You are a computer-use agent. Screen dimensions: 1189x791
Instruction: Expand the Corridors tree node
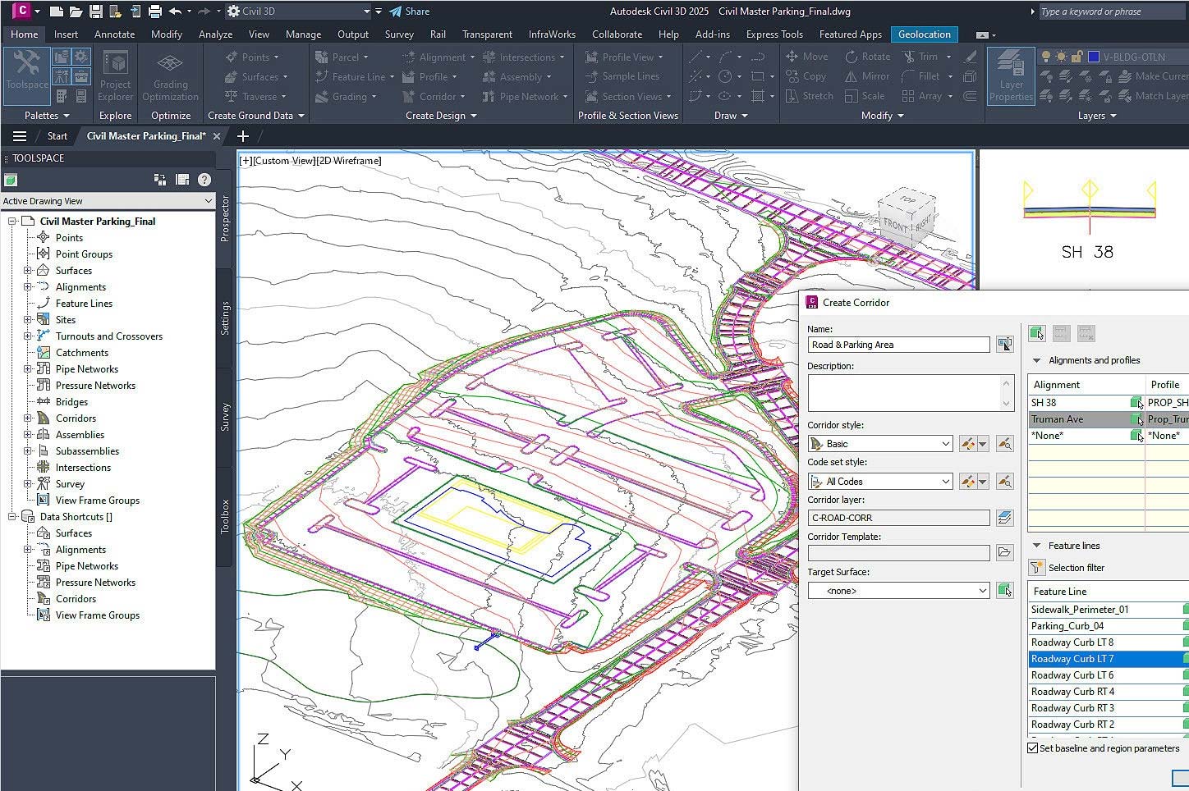pyautogui.click(x=27, y=418)
